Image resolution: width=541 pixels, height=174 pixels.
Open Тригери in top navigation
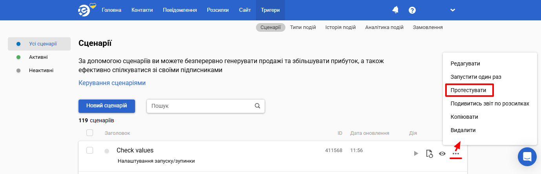tap(270, 10)
